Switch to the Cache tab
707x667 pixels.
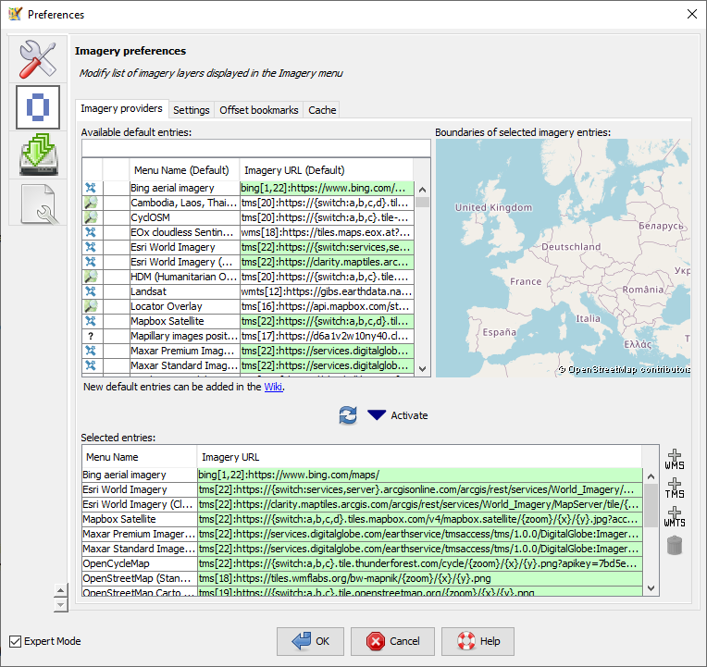[322, 110]
